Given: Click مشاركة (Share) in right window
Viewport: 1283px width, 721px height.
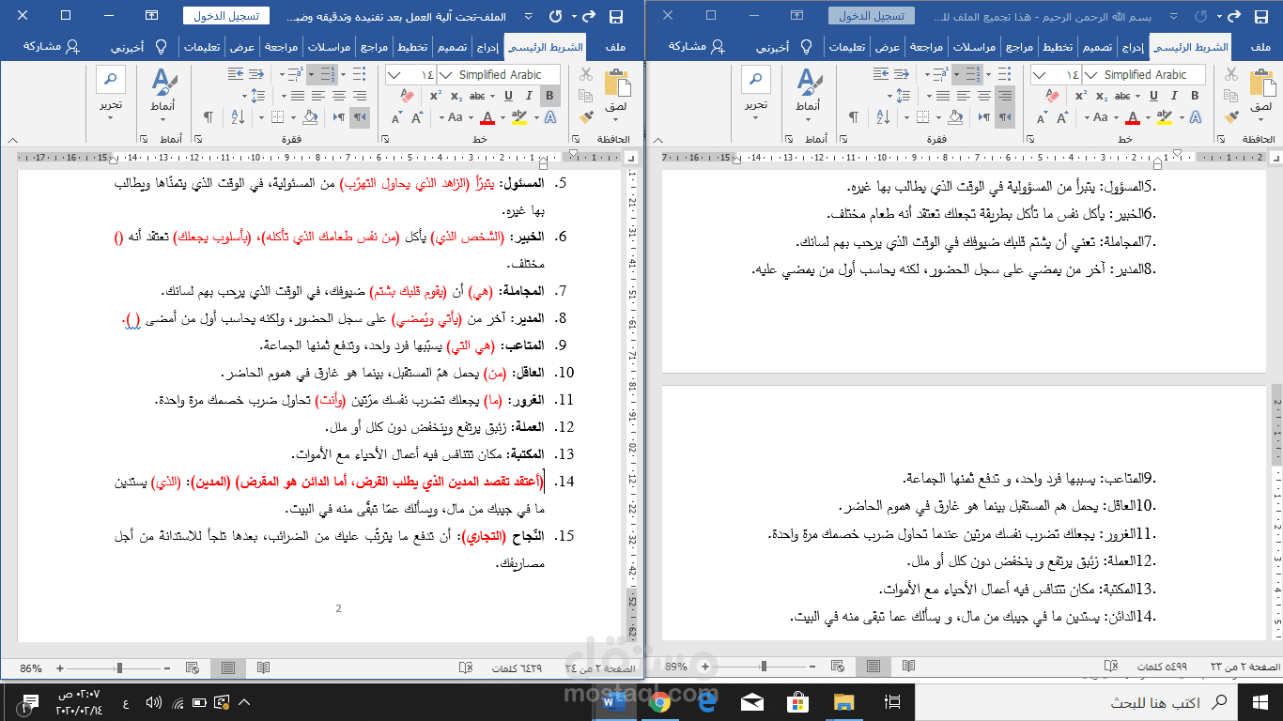Looking at the screenshot, I should click(x=697, y=47).
